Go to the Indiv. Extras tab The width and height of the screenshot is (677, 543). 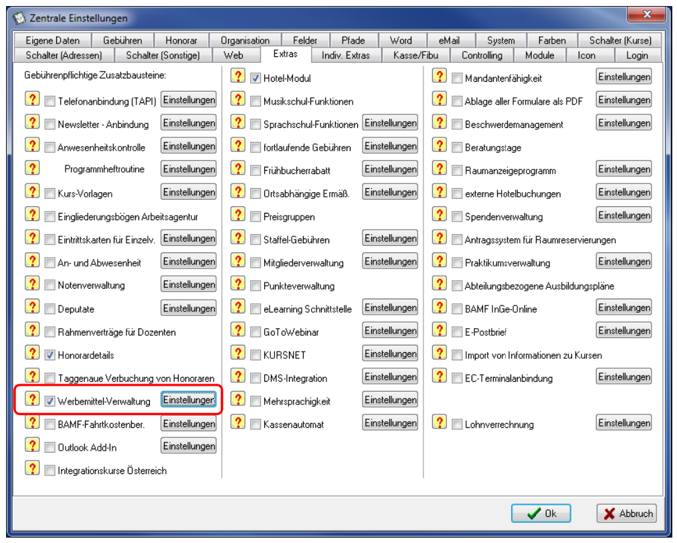click(x=346, y=56)
